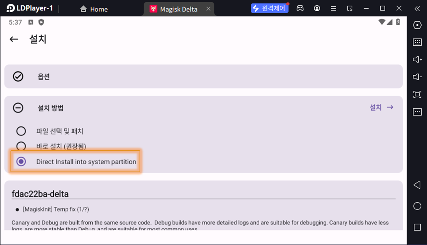This screenshot has width=427, height=245.
Task: Click the 설치 page title
Action: (x=38, y=39)
